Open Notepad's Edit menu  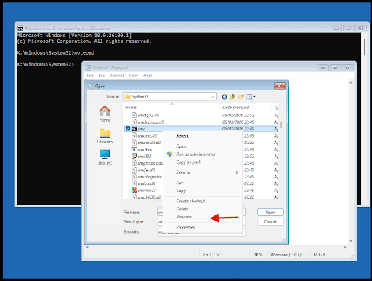[x=102, y=76]
